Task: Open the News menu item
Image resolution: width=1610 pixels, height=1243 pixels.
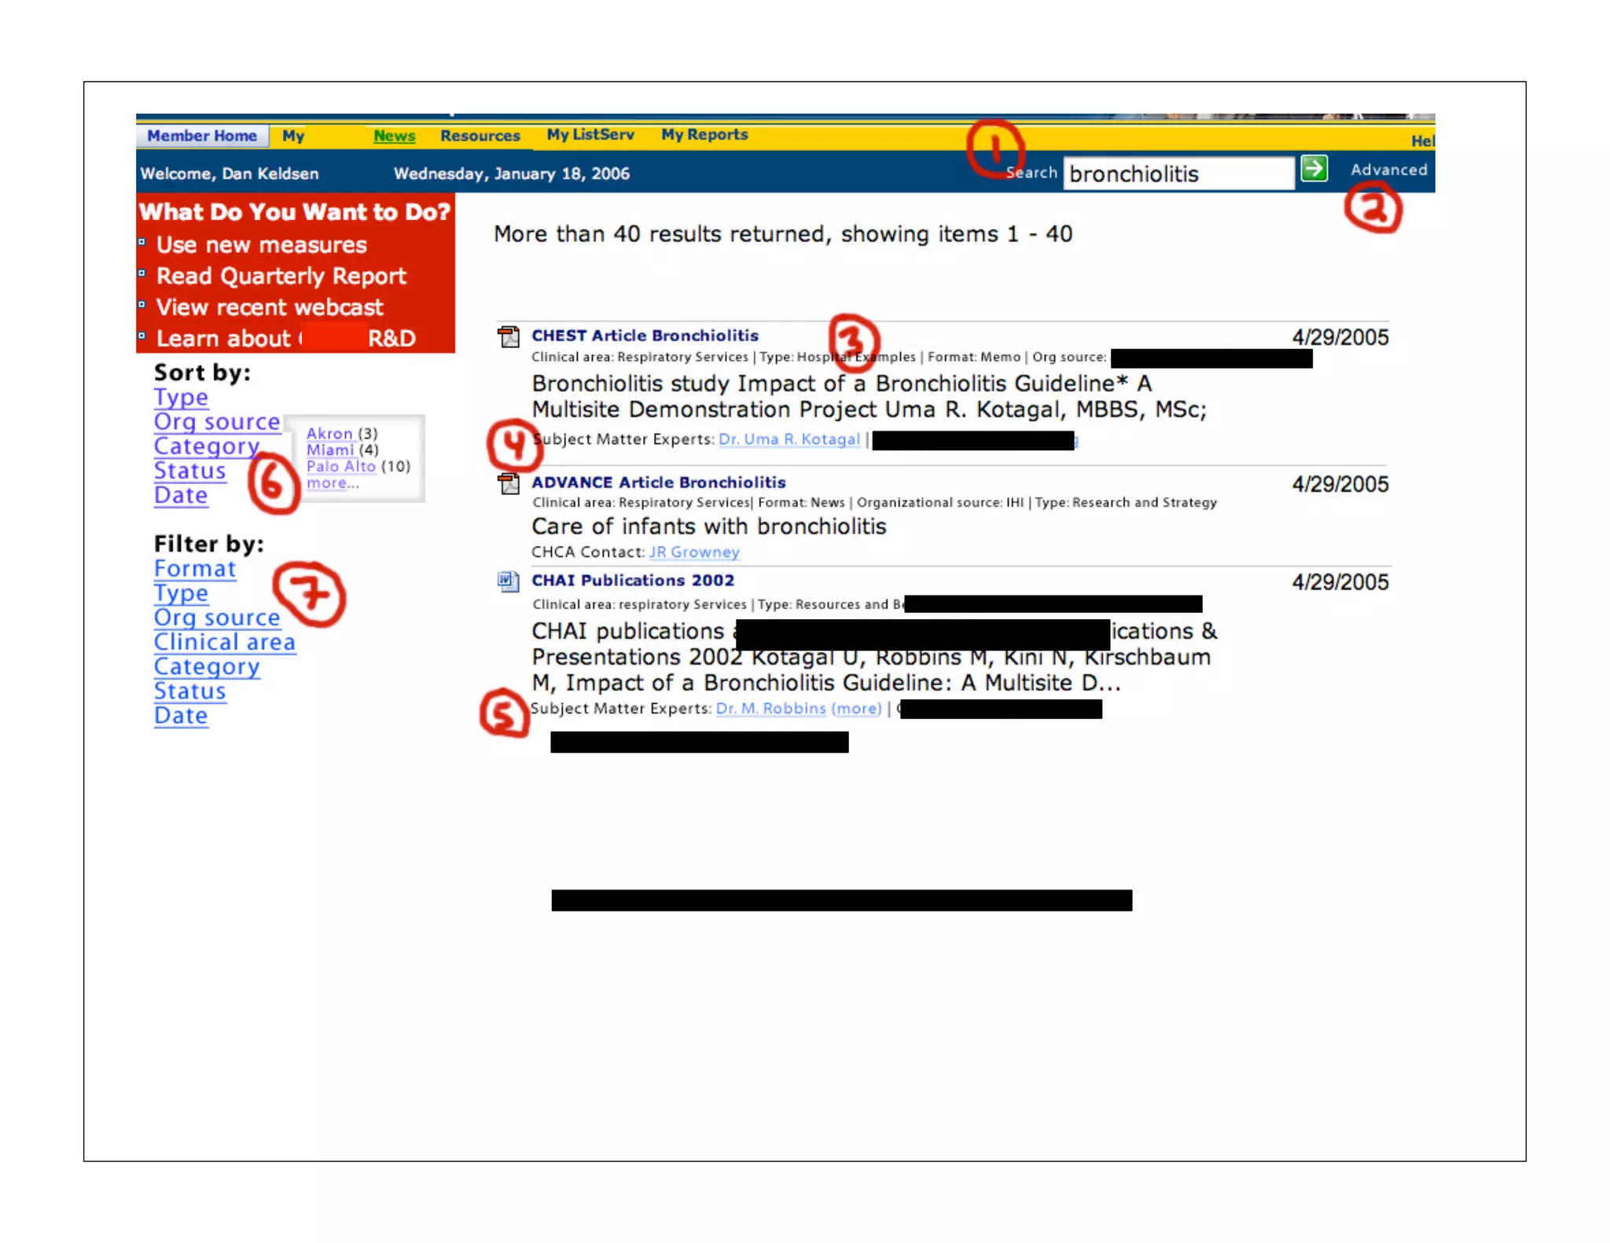Action: click(394, 136)
